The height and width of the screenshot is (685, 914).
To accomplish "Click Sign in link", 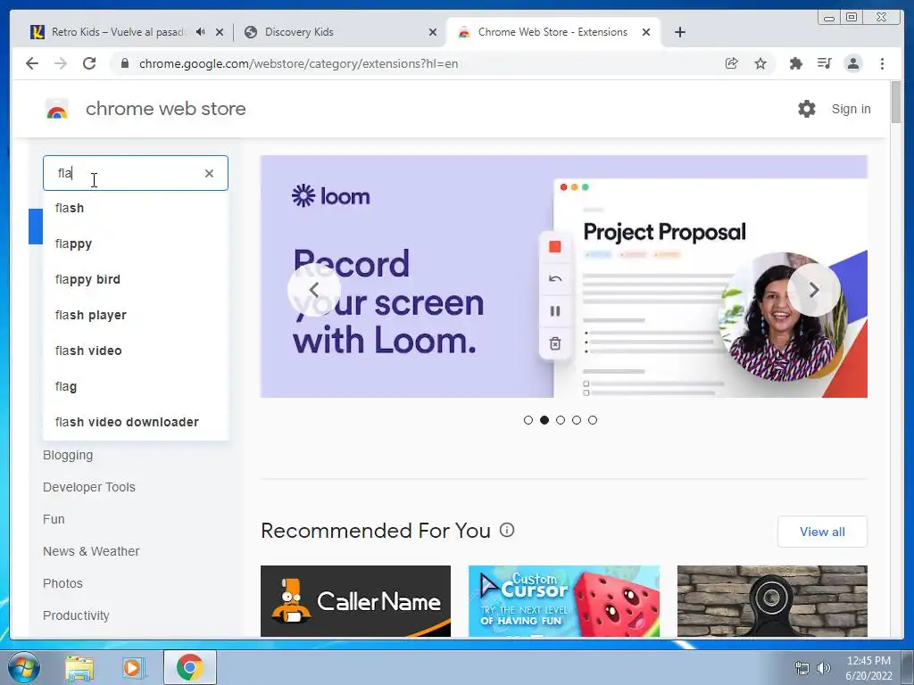I will pos(851,109).
